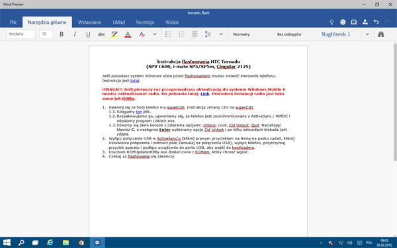Select the Narzędzia główne tab
This screenshot has height=248, width=397.
click(x=47, y=22)
